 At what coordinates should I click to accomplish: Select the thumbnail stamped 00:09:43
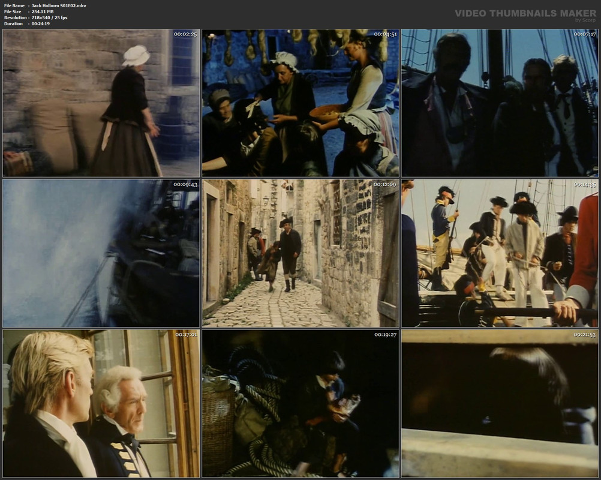[x=101, y=253]
